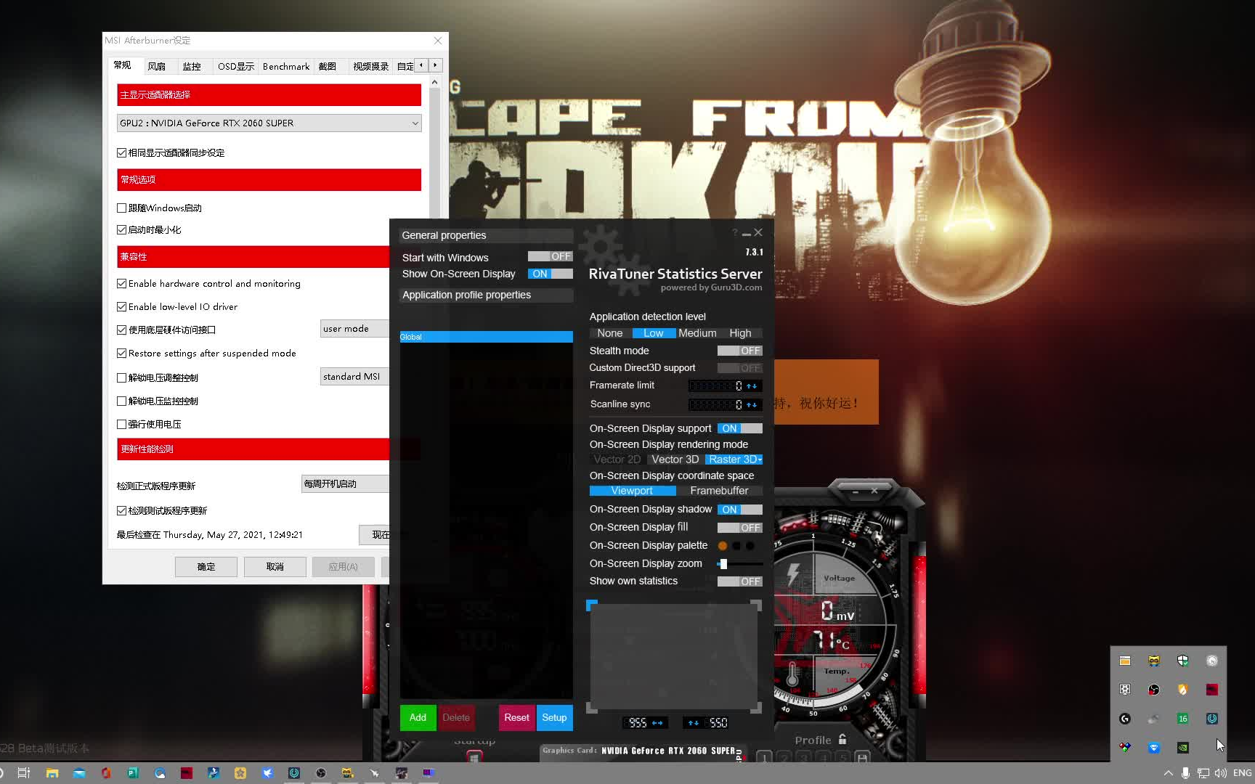This screenshot has height=784, width=1255.
Task: Uncheck Enable hardware control and monitoring
Action: pyautogui.click(x=122, y=283)
